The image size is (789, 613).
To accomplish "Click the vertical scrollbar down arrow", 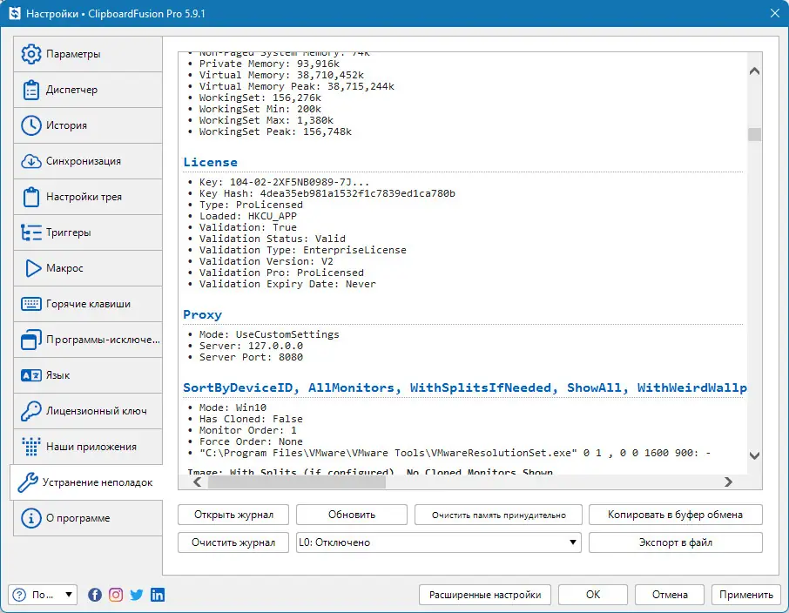I will [754, 455].
